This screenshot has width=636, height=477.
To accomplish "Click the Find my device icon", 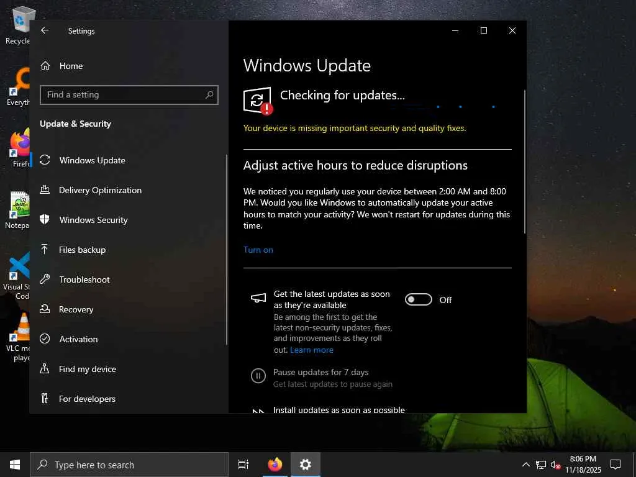I will point(45,369).
